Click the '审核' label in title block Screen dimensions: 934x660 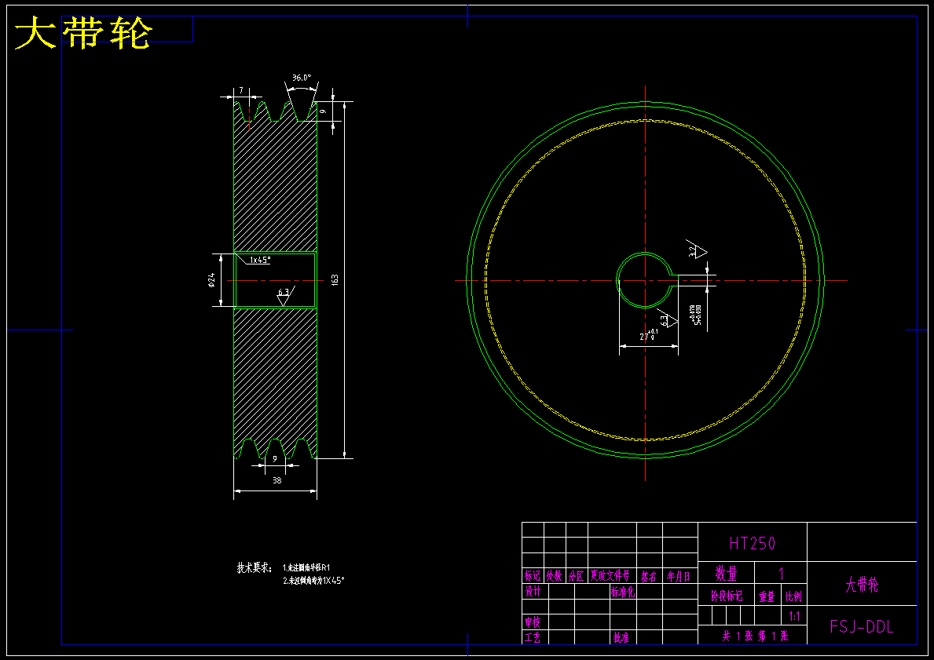tap(533, 622)
